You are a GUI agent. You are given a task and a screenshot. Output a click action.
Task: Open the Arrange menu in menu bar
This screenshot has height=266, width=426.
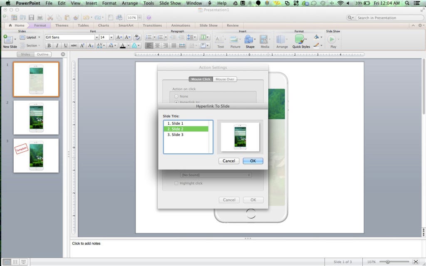(130, 3)
